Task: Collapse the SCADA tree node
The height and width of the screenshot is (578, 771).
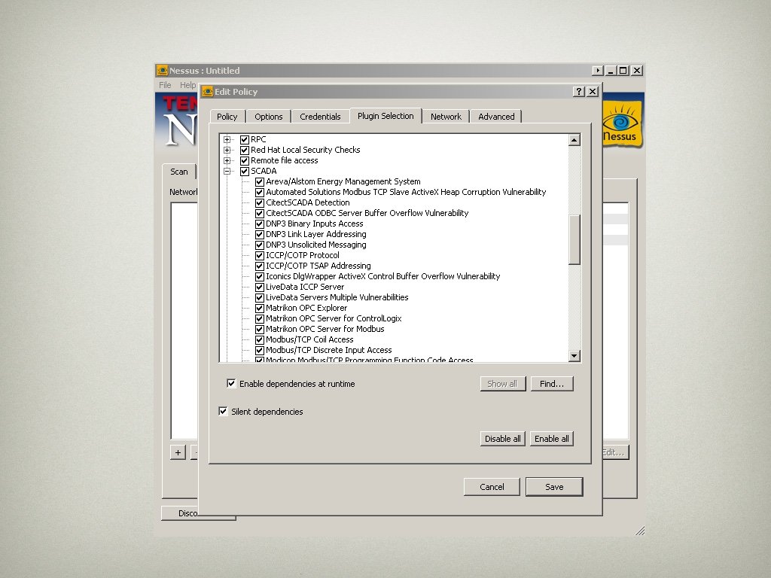Action: pos(227,171)
